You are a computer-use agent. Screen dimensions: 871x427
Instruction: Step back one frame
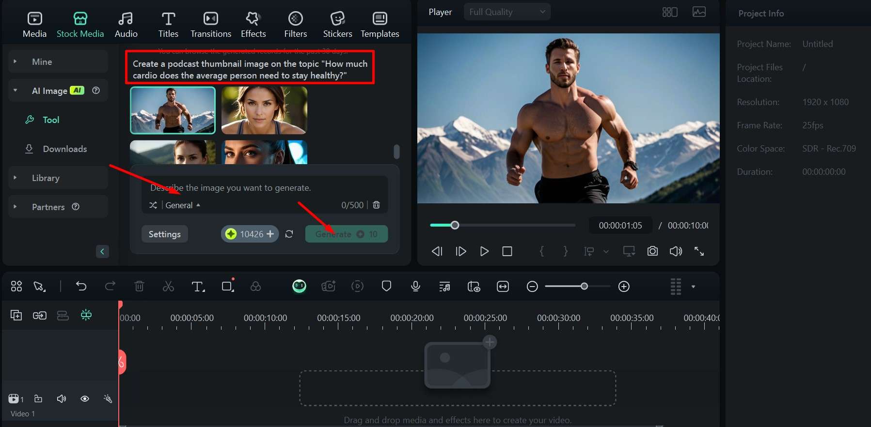click(437, 251)
